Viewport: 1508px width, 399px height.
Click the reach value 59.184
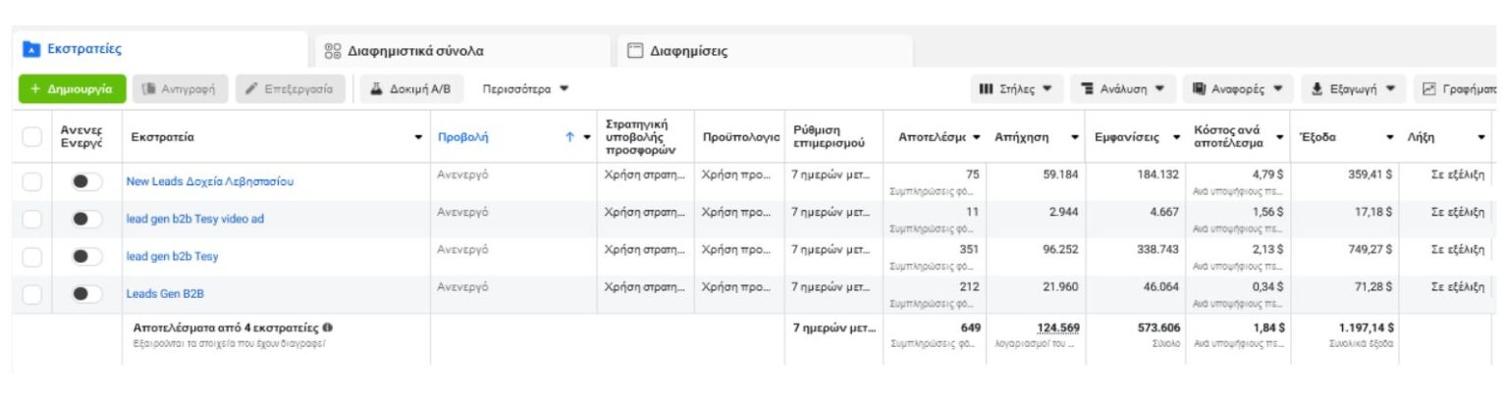(1059, 175)
